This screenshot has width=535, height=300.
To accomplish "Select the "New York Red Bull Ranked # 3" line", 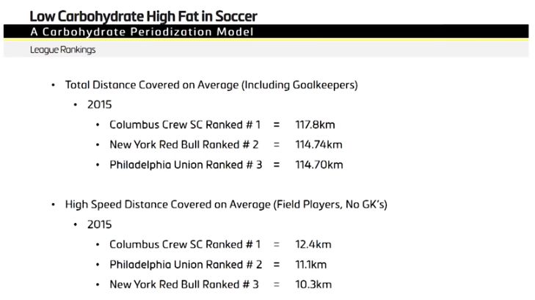I will (x=184, y=284).
